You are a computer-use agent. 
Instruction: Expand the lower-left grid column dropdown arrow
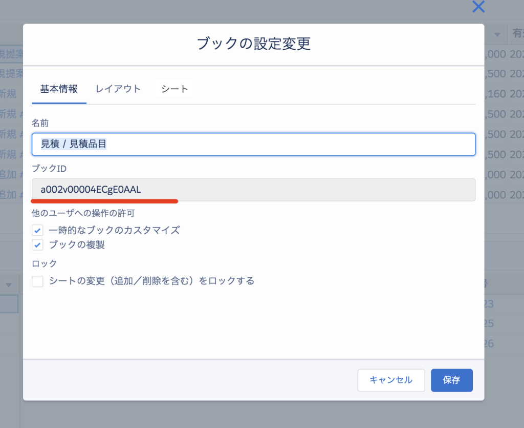click(9, 284)
